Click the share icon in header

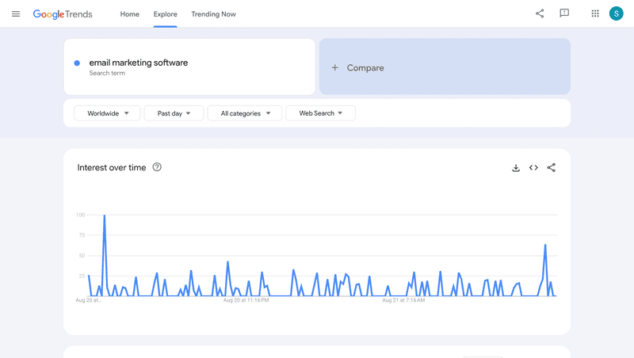[540, 13]
